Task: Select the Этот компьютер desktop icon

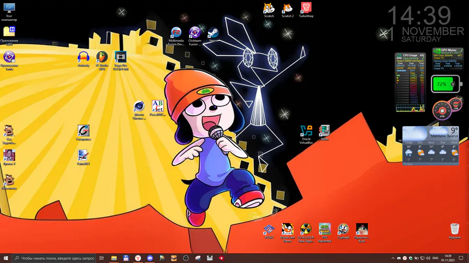Action: coord(9,11)
